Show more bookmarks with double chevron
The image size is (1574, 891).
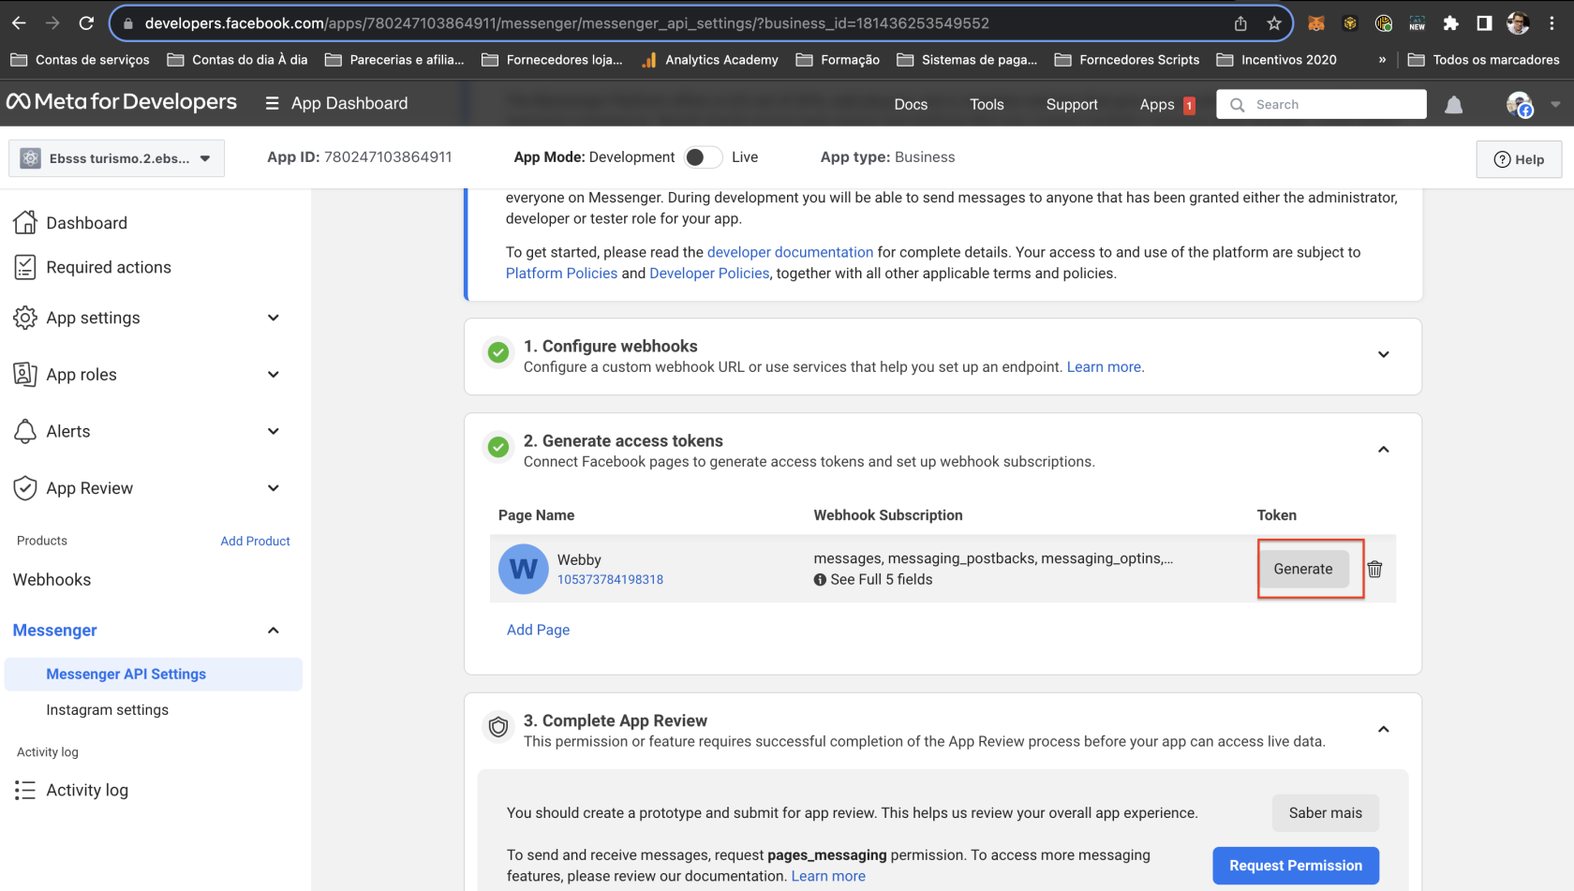pyautogui.click(x=1382, y=60)
